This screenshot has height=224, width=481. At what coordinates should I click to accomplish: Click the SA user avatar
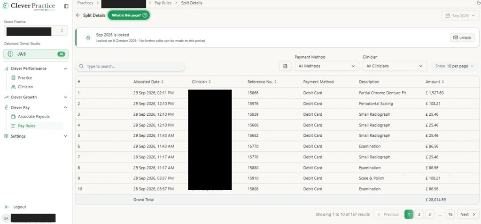click(x=6, y=218)
